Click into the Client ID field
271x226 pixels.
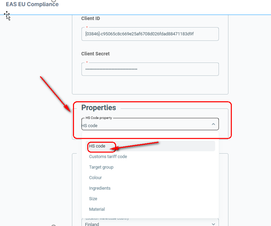tap(150, 34)
